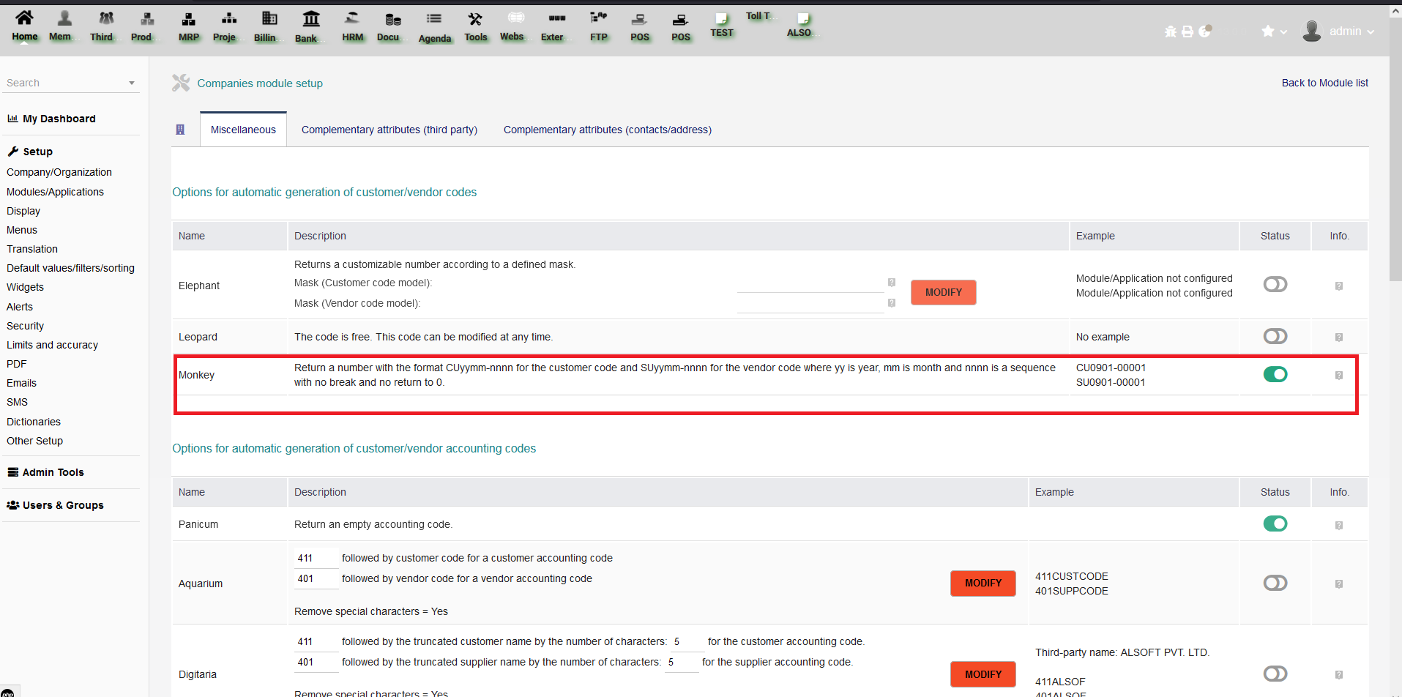Disable the Monkey numbering rule status toggle
1402x697 pixels.
coord(1275,374)
